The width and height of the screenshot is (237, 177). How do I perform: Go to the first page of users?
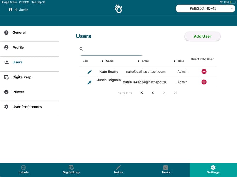click(141, 93)
